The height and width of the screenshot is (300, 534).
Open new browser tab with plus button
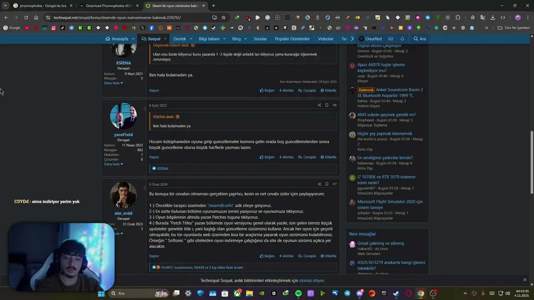click(214, 6)
